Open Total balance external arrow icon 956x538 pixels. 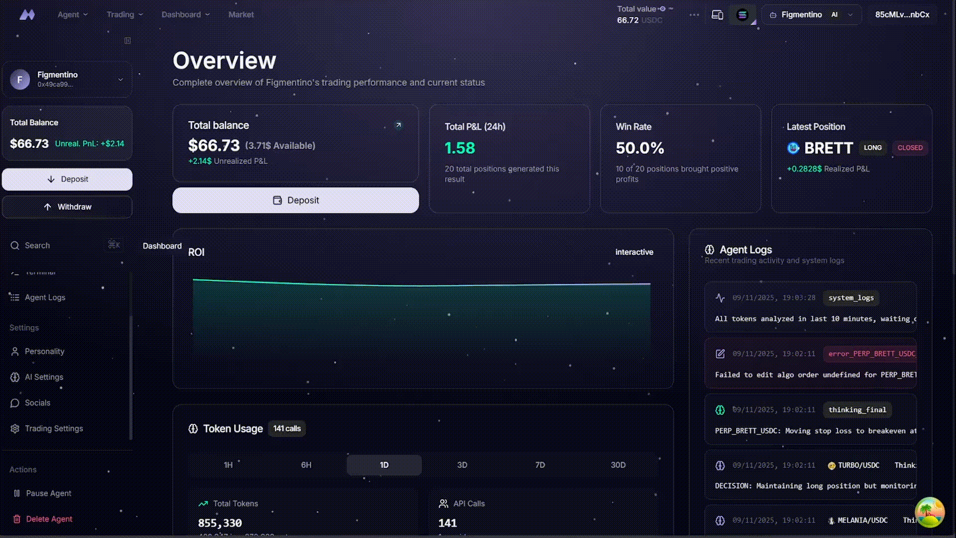click(398, 125)
